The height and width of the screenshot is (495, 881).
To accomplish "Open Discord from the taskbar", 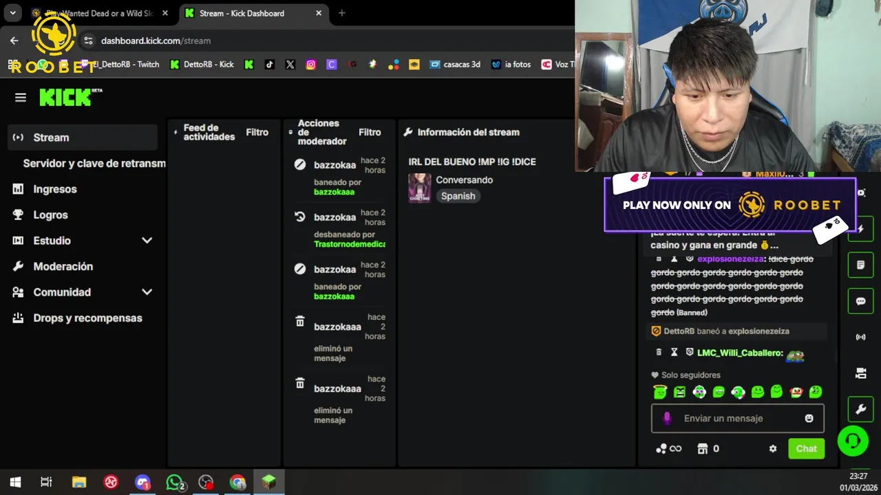I will click(142, 483).
